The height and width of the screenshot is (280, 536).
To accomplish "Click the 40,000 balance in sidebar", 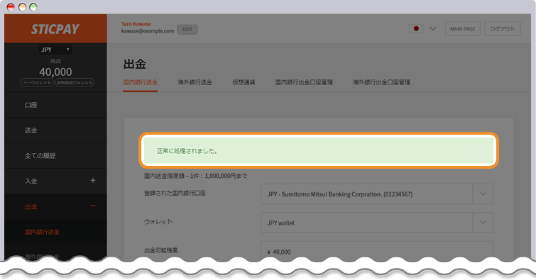I will tap(55, 72).
